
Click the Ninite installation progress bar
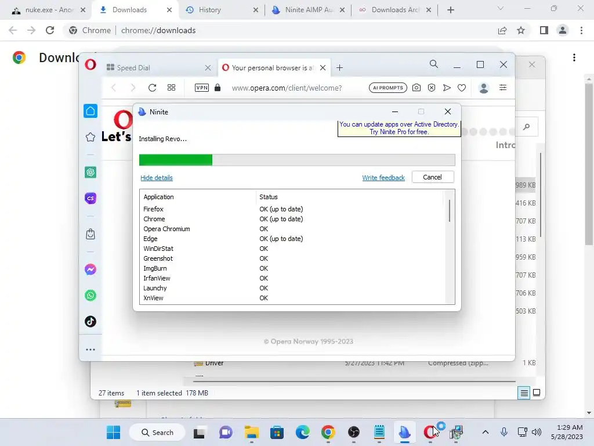click(297, 160)
